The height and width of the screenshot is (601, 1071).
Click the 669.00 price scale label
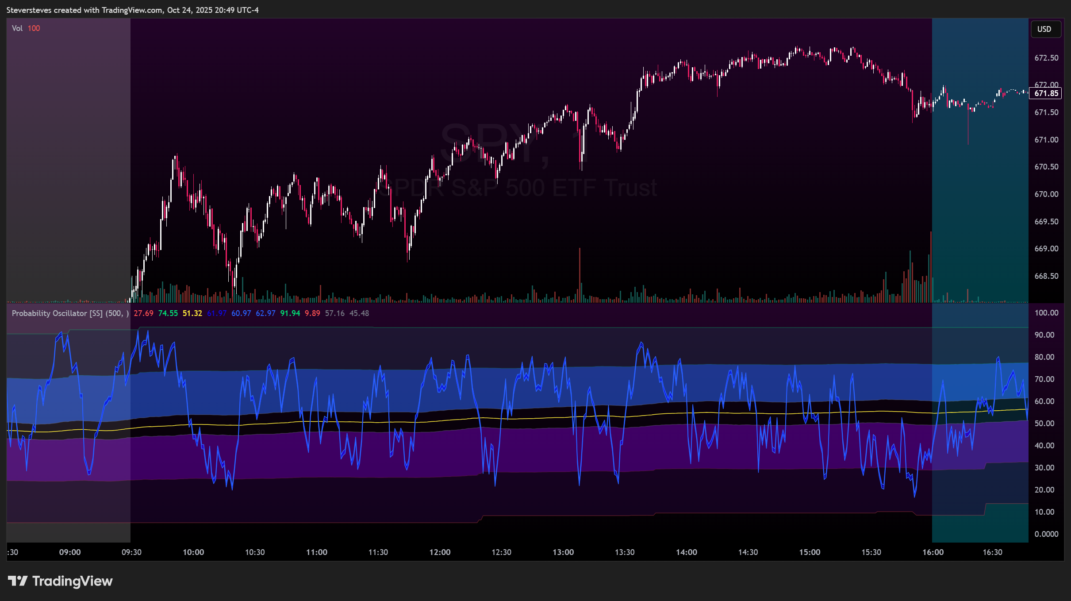point(1046,249)
